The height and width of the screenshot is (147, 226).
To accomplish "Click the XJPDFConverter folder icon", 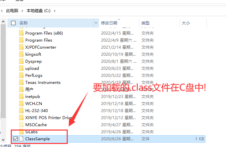I will tap(21, 47).
